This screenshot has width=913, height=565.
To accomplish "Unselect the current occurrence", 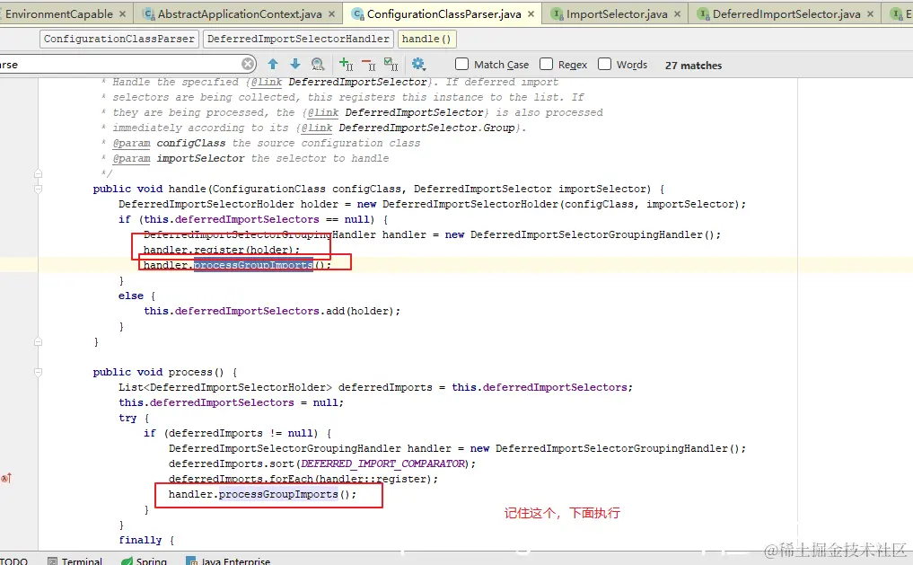I will [x=369, y=64].
